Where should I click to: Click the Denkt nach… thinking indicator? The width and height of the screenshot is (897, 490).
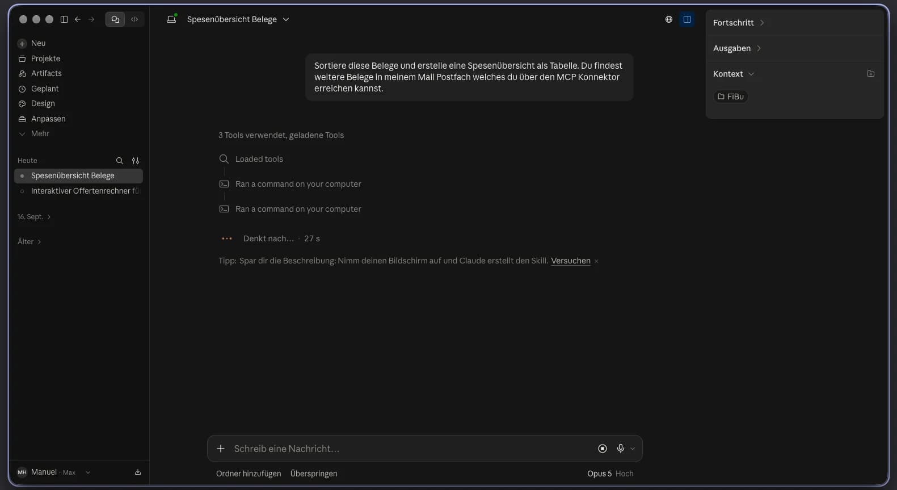point(268,238)
